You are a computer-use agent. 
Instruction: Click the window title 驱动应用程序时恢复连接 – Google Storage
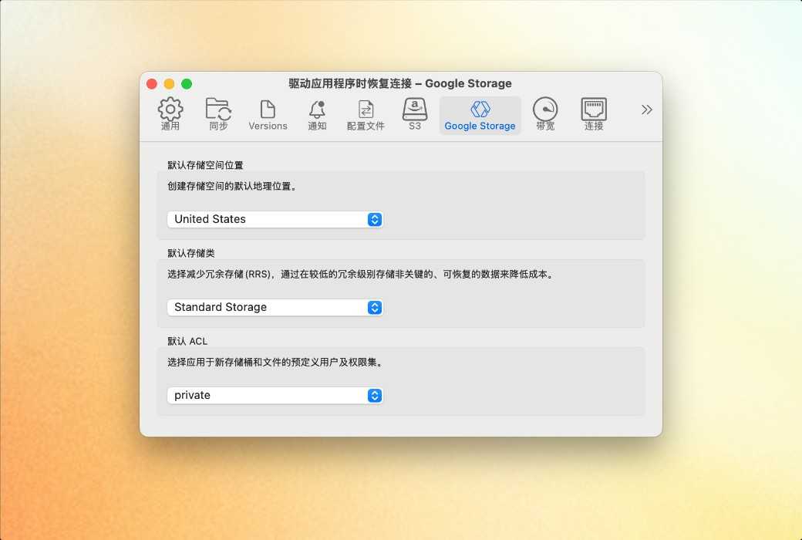pos(400,83)
